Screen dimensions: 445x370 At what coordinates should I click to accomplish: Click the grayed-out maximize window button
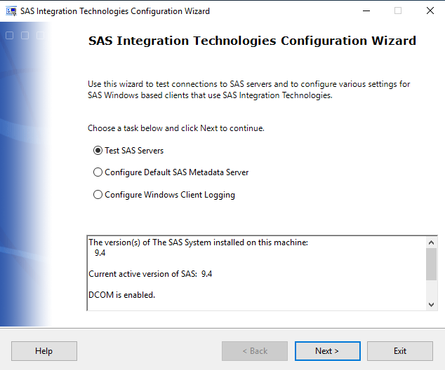click(x=398, y=11)
